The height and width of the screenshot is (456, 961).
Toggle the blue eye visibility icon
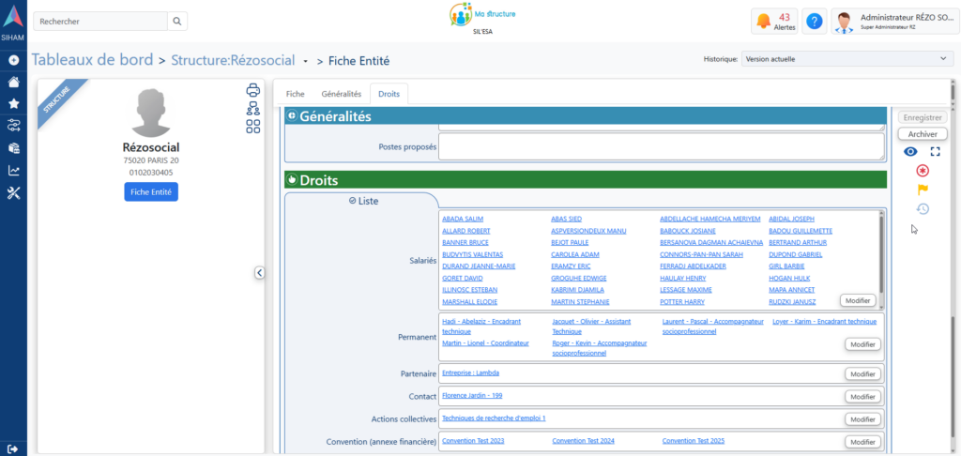[910, 152]
